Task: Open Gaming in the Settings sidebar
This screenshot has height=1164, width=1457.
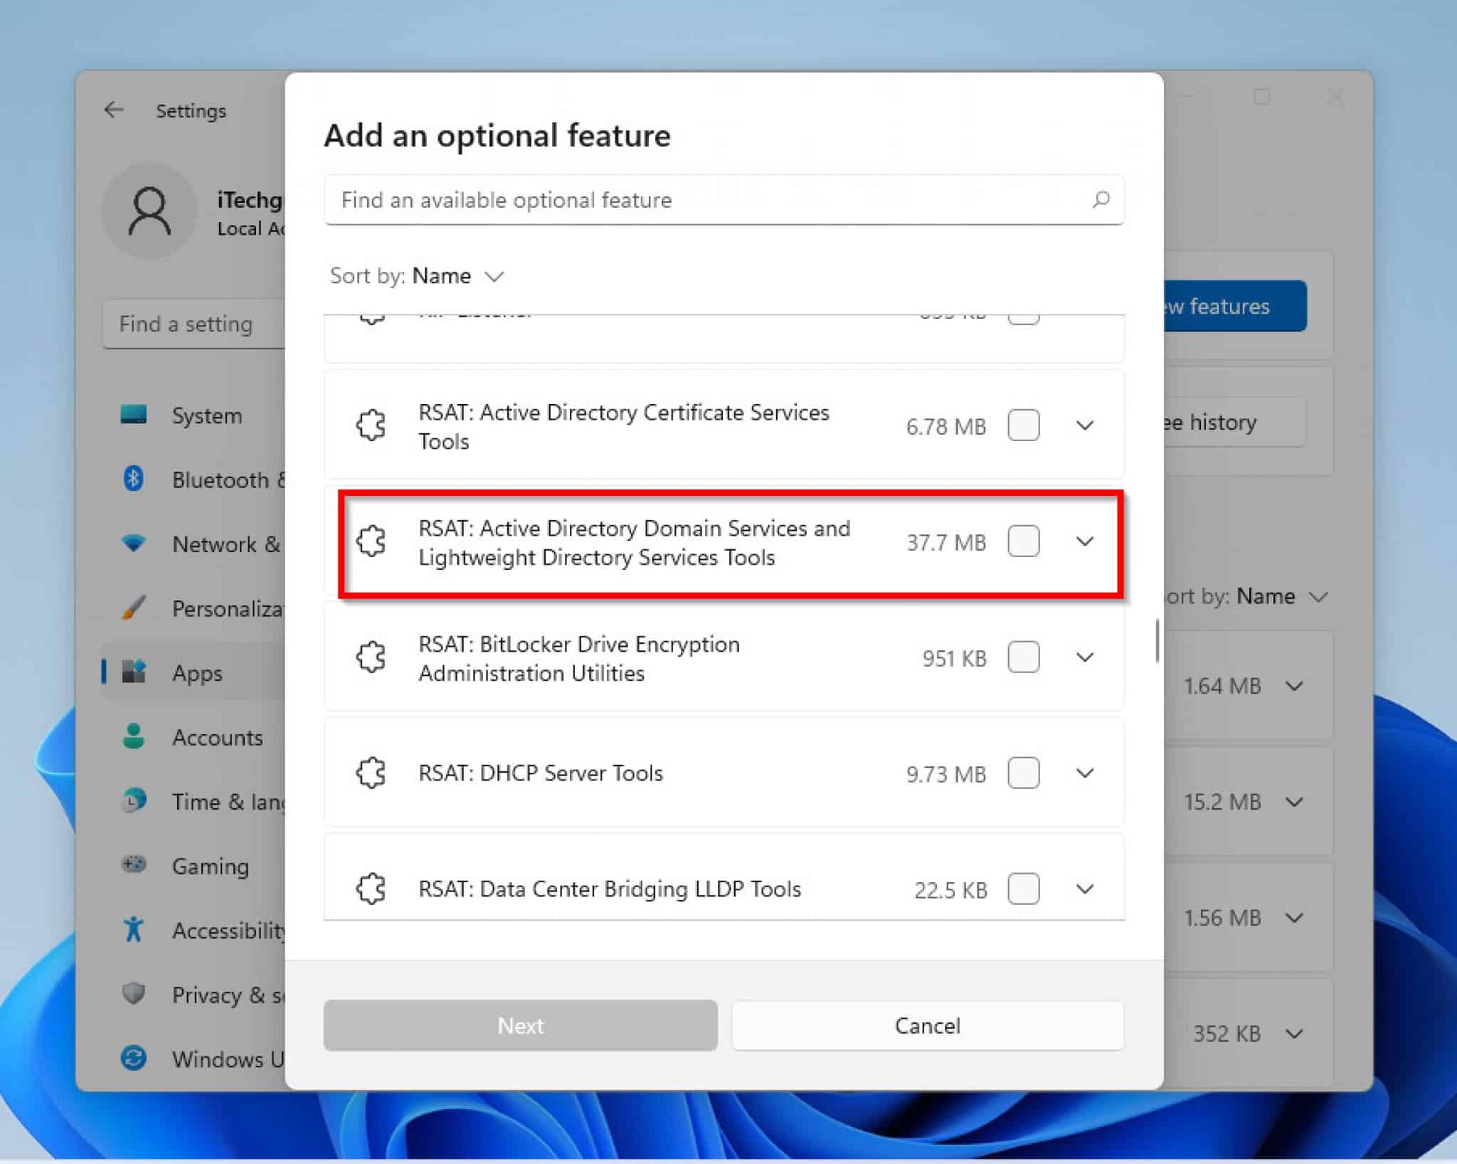Action: coord(194,865)
